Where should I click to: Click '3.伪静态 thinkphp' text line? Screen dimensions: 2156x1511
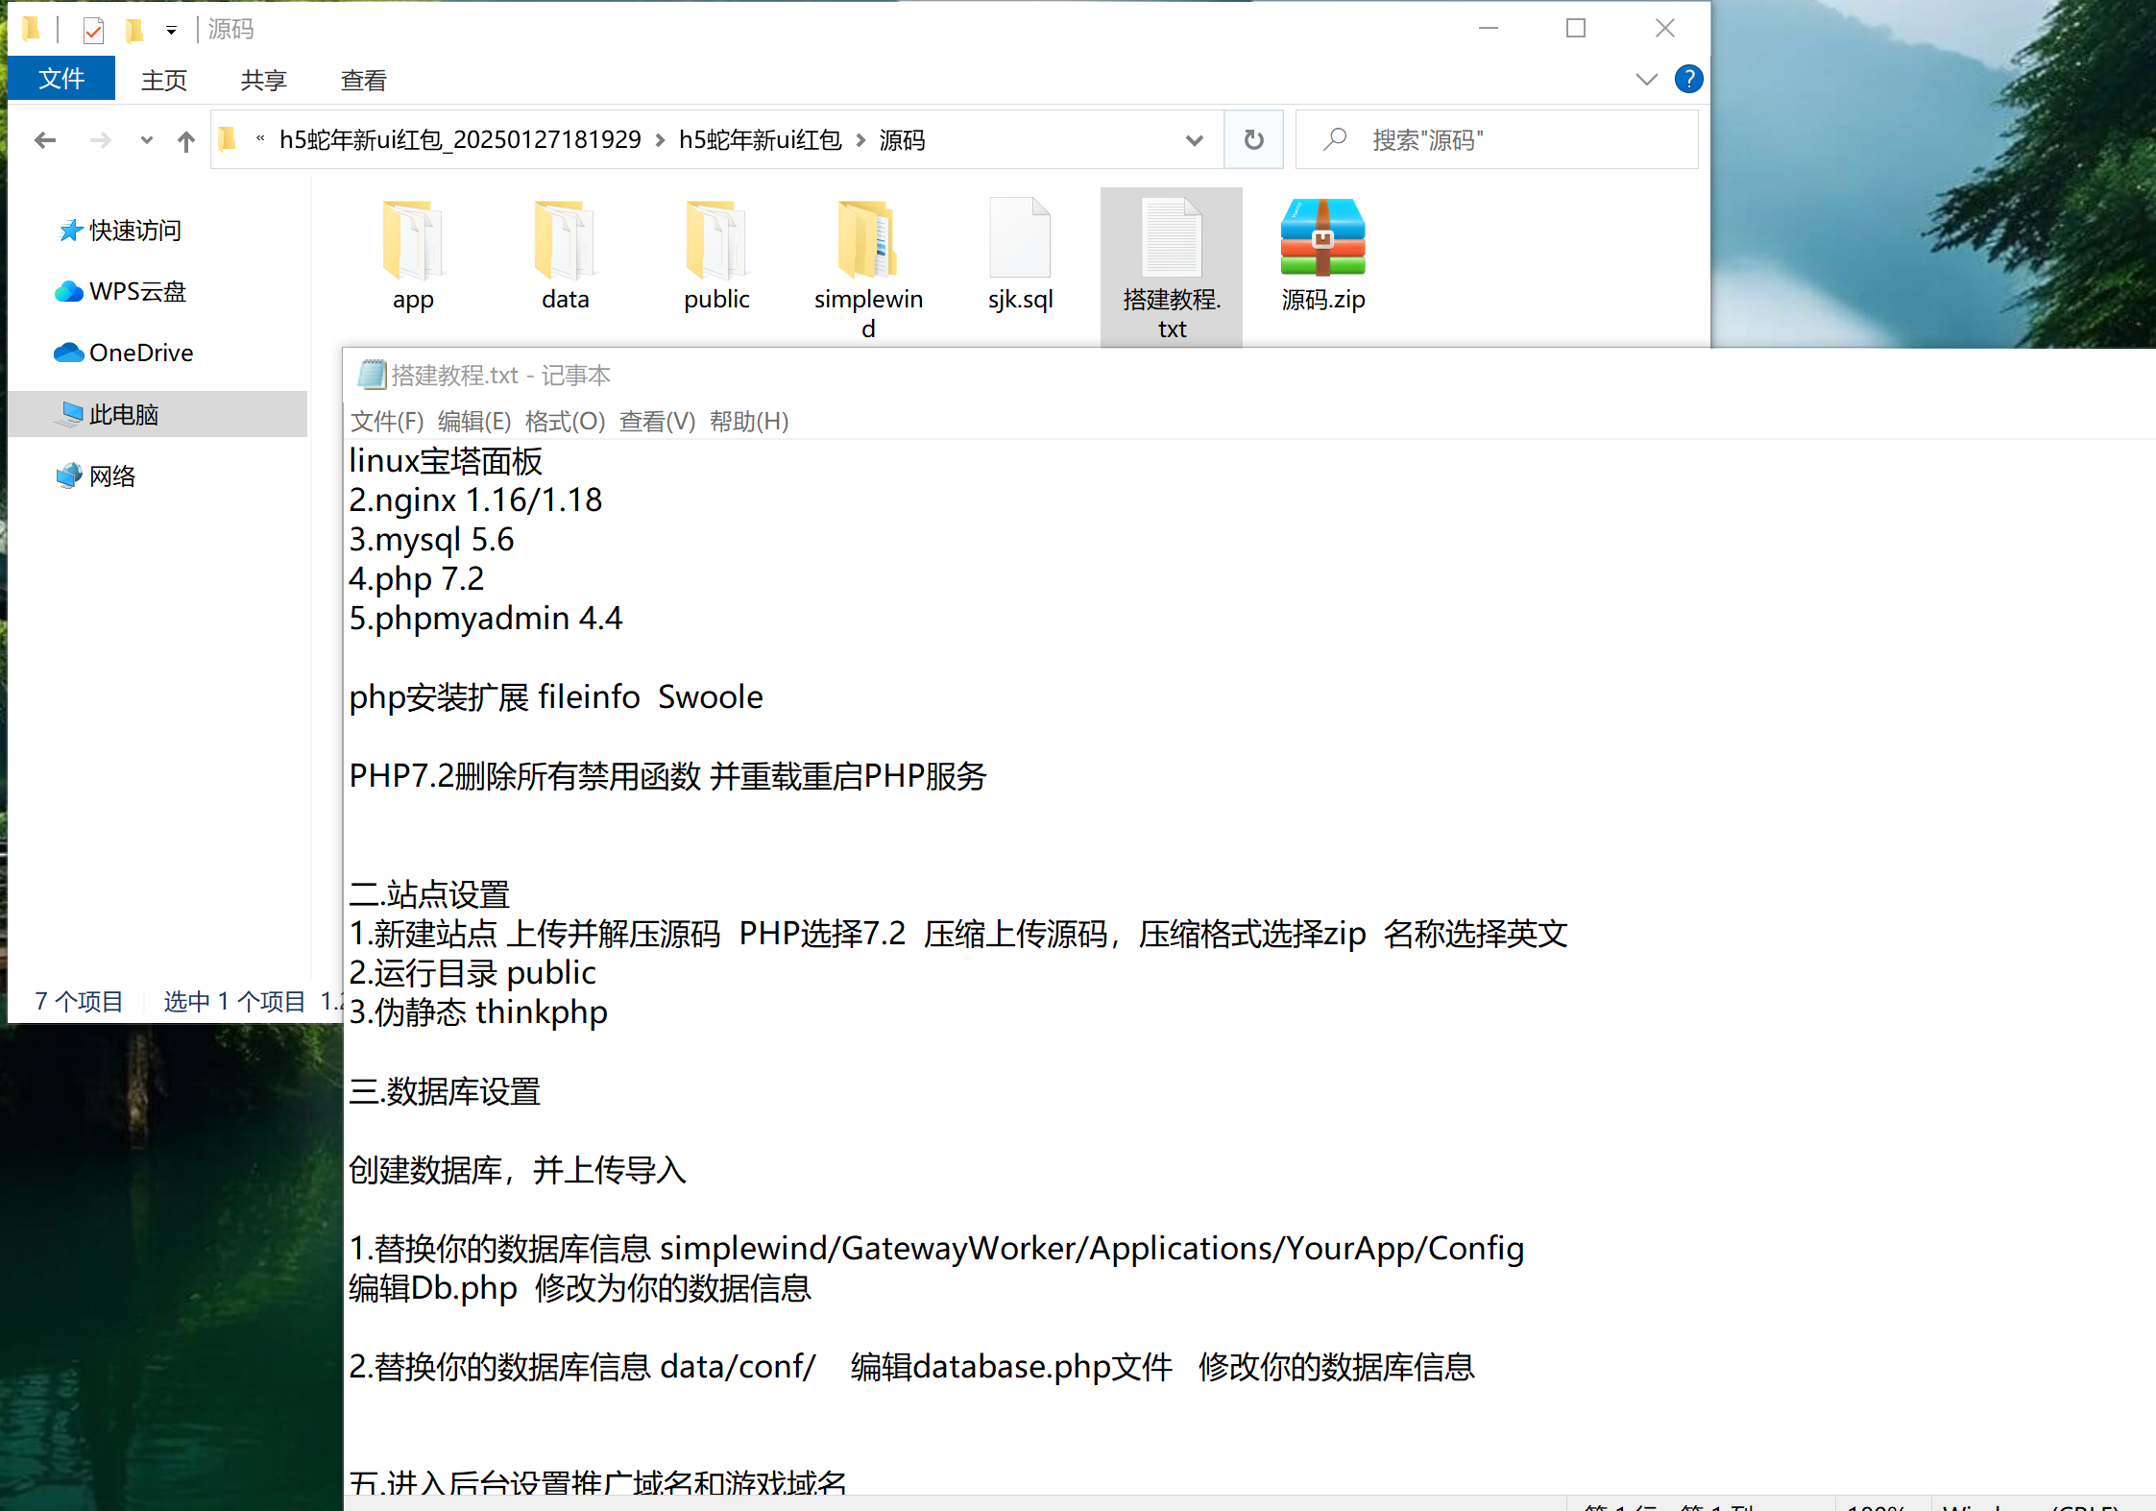477,1012
